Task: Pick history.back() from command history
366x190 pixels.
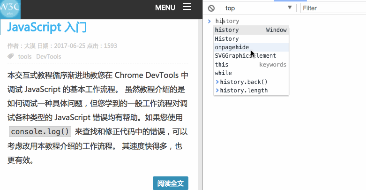Action: click(x=251, y=82)
